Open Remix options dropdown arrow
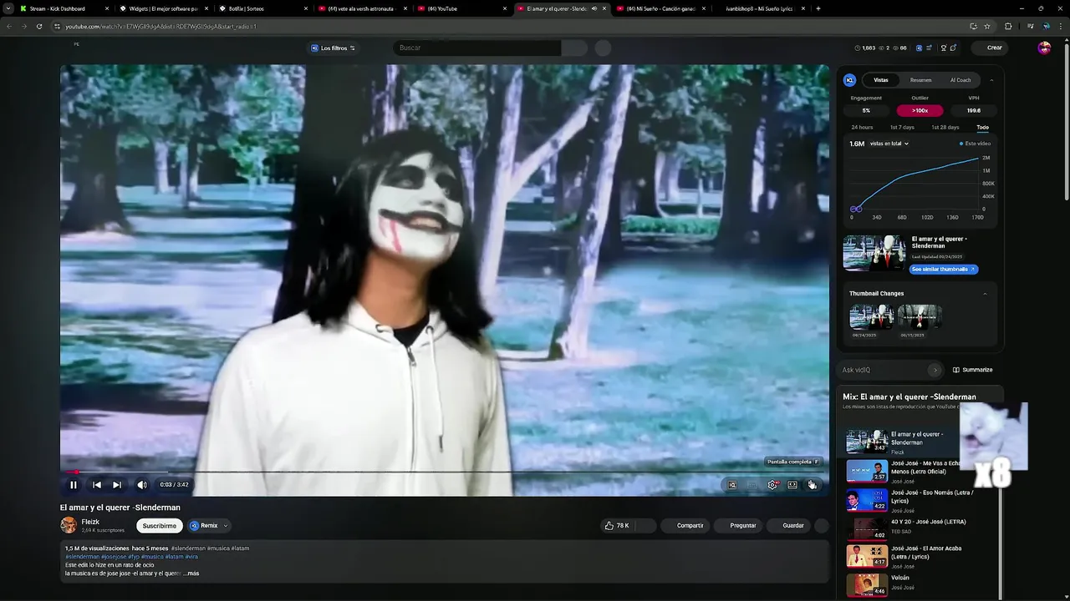Screen dimensions: 1070x601 pyautogui.click(x=226, y=526)
